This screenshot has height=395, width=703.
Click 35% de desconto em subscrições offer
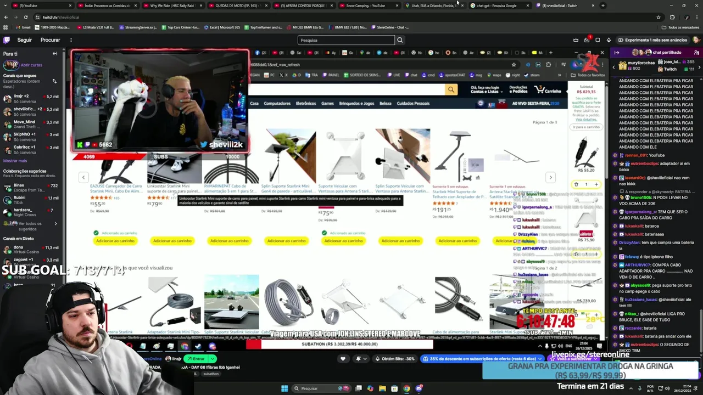click(x=482, y=359)
